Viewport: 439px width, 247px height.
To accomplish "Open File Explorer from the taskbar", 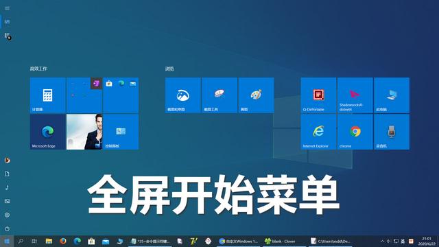I will click(49, 241).
